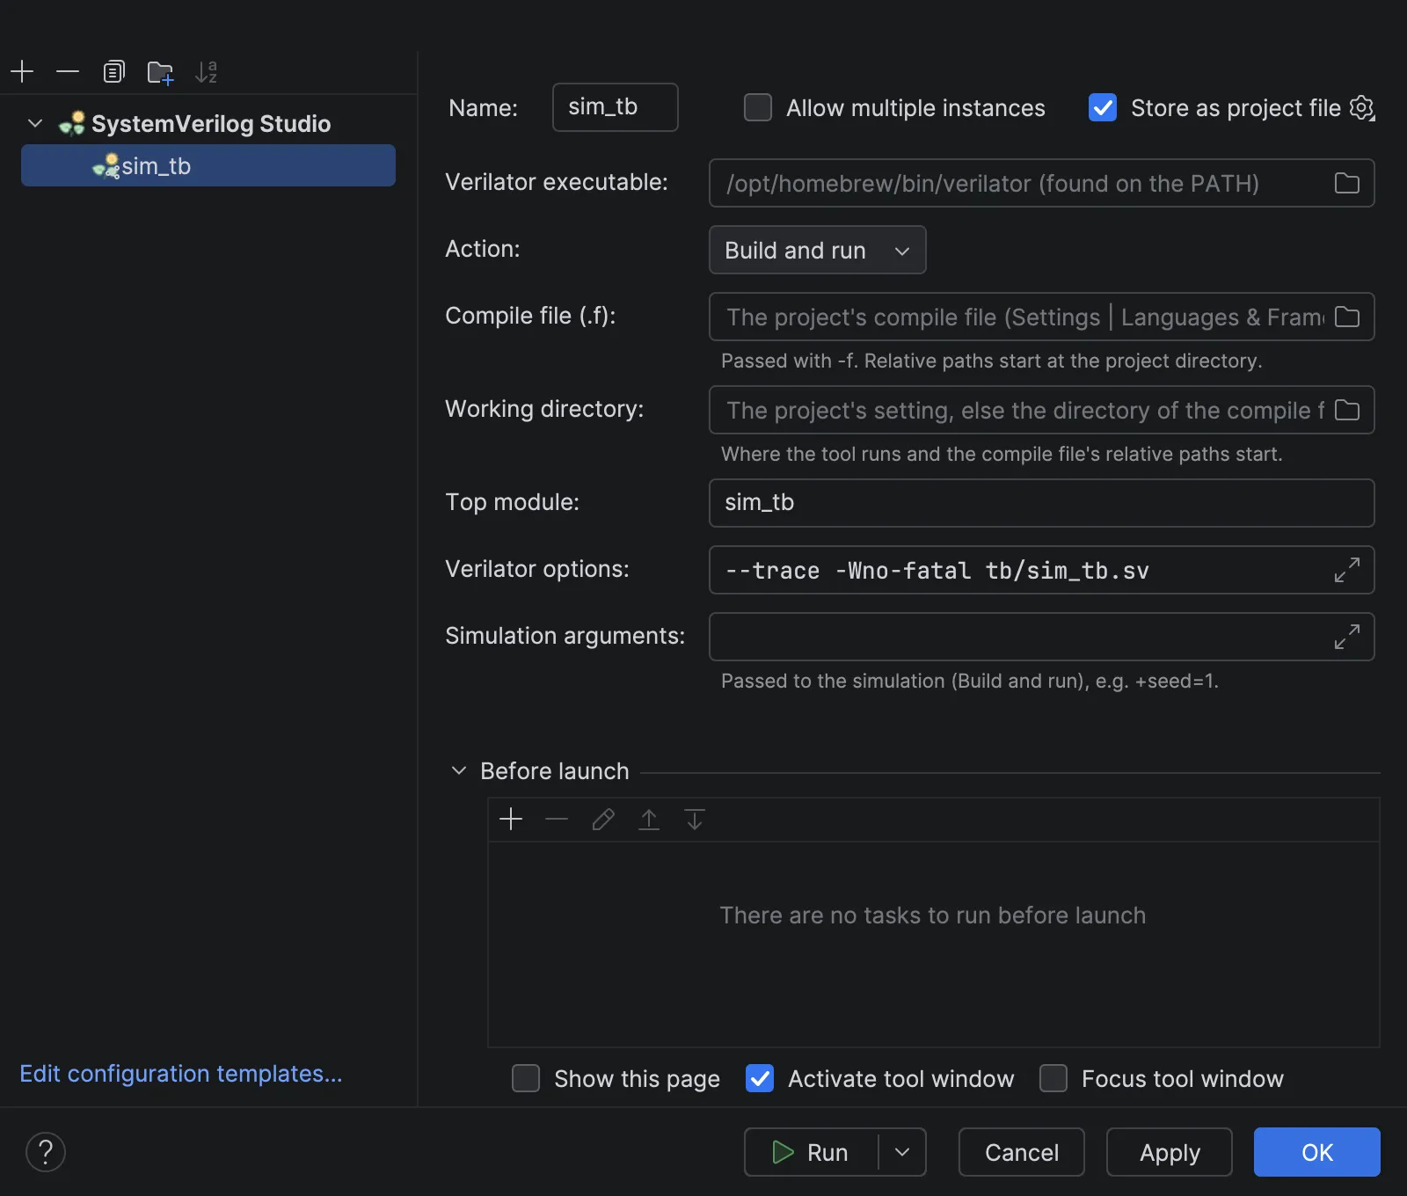Focus the Top module field

pyautogui.click(x=1042, y=503)
